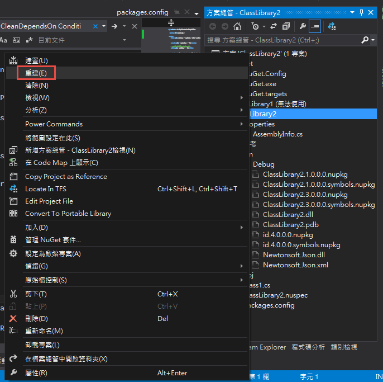Screen dimensions: 383x382
Task: Open search options dropdown beside magnifier
Action: [373, 40]
